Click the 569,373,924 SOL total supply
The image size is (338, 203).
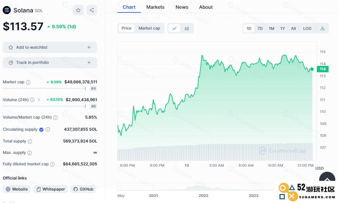tap(80, 141)
